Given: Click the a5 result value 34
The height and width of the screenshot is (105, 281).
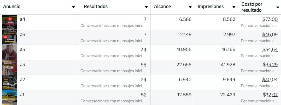Looking at the screenshot, I should pos(143,49).
